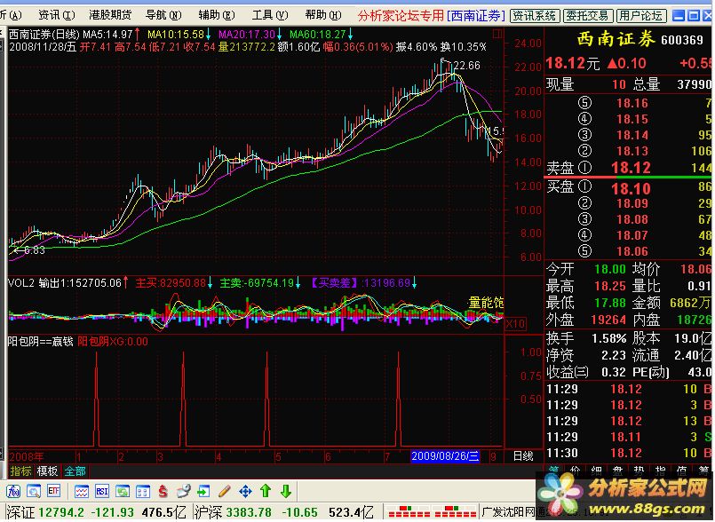Click the 委托交易 button
Screen dimensions: 715x522
click(x=587, y=16)
